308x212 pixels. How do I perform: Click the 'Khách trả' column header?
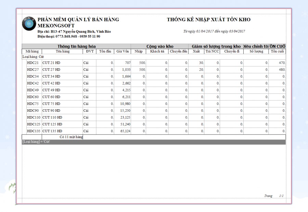(x=157, y=51)
